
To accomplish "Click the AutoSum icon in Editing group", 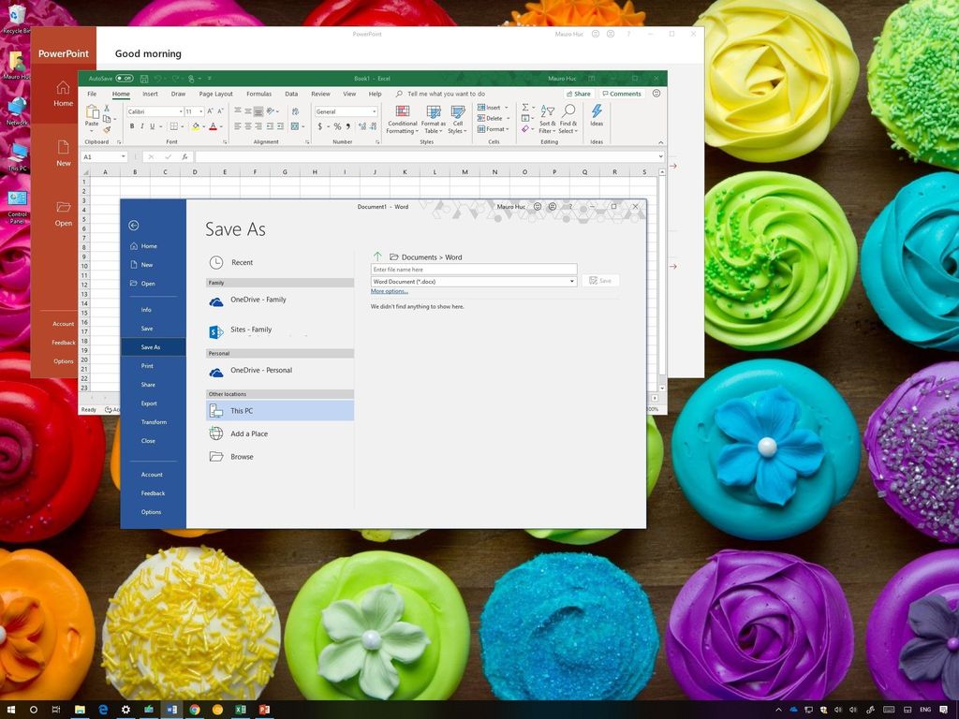I will 526,107.
